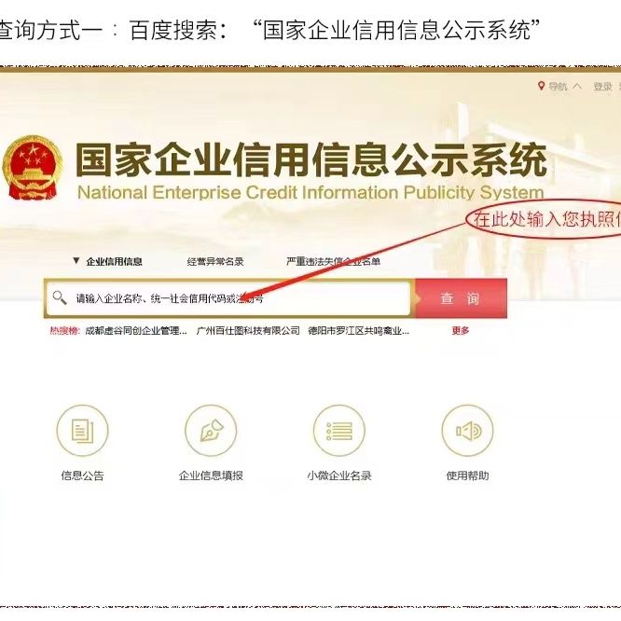The image size is (621, 621).
Task: Select the 企业信用信息 tab
Action: click(114, 261)
